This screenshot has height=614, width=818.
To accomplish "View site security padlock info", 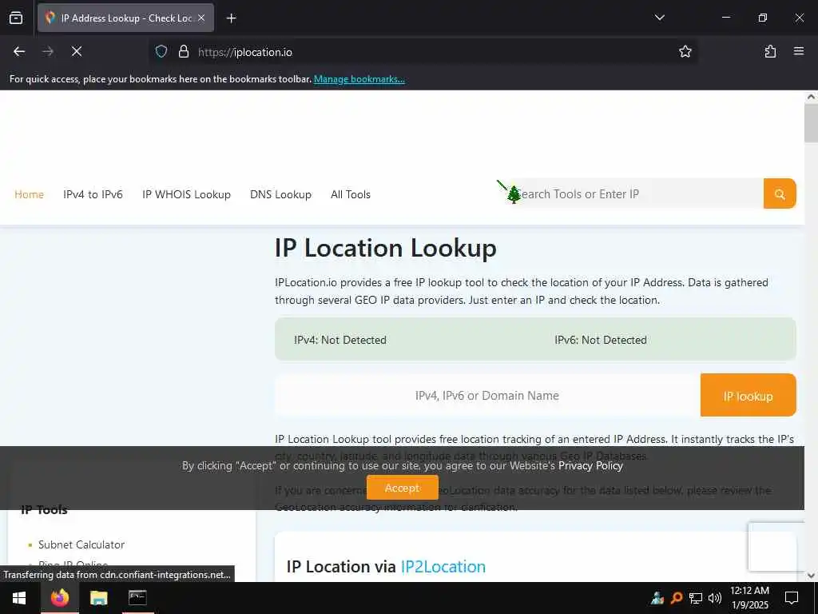I will (183, 51).
